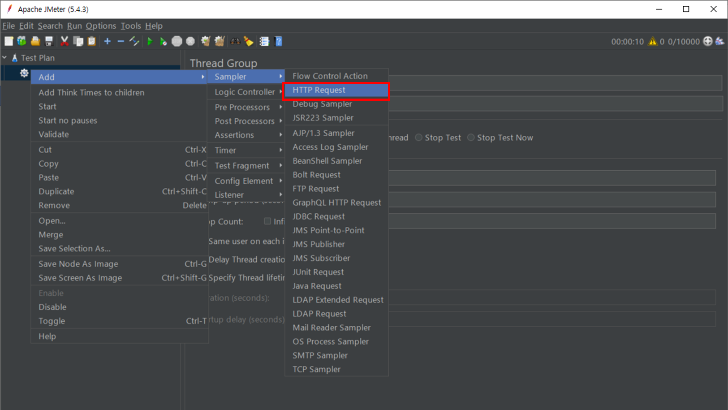Open the Run menu

pos(74,26)
